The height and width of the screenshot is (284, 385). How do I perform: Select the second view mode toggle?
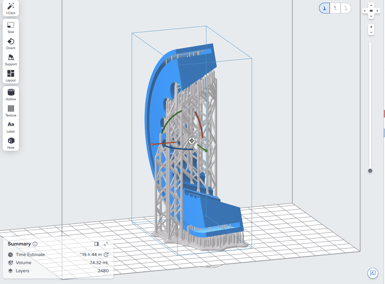(335, 8)
